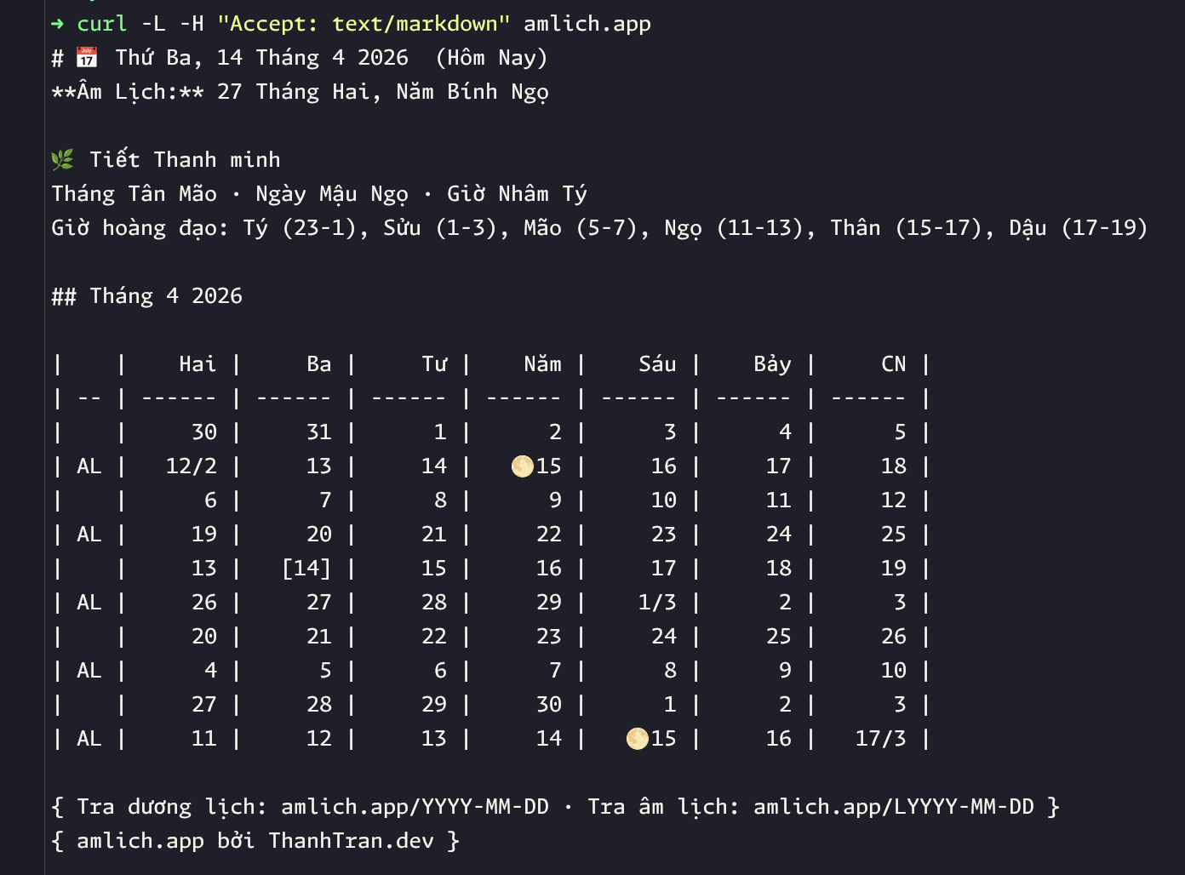Click the curl command text
Viewport: 1185px width, 875px height.
coord(101,23)
